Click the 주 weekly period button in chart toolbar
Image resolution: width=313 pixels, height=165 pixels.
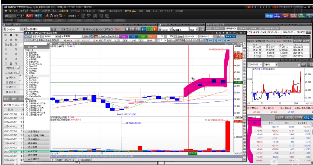[x=100, y=36]
